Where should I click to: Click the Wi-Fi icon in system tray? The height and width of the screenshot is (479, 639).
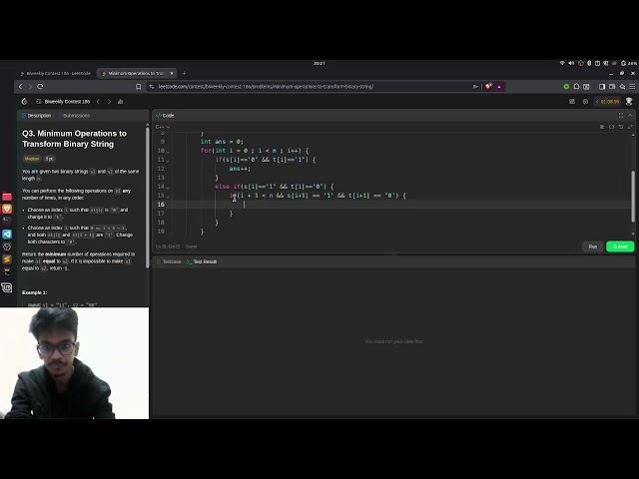click(x=562, y=63)
